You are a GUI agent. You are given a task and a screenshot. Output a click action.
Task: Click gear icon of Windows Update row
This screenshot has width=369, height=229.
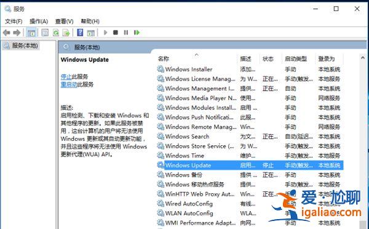[161, 165]
